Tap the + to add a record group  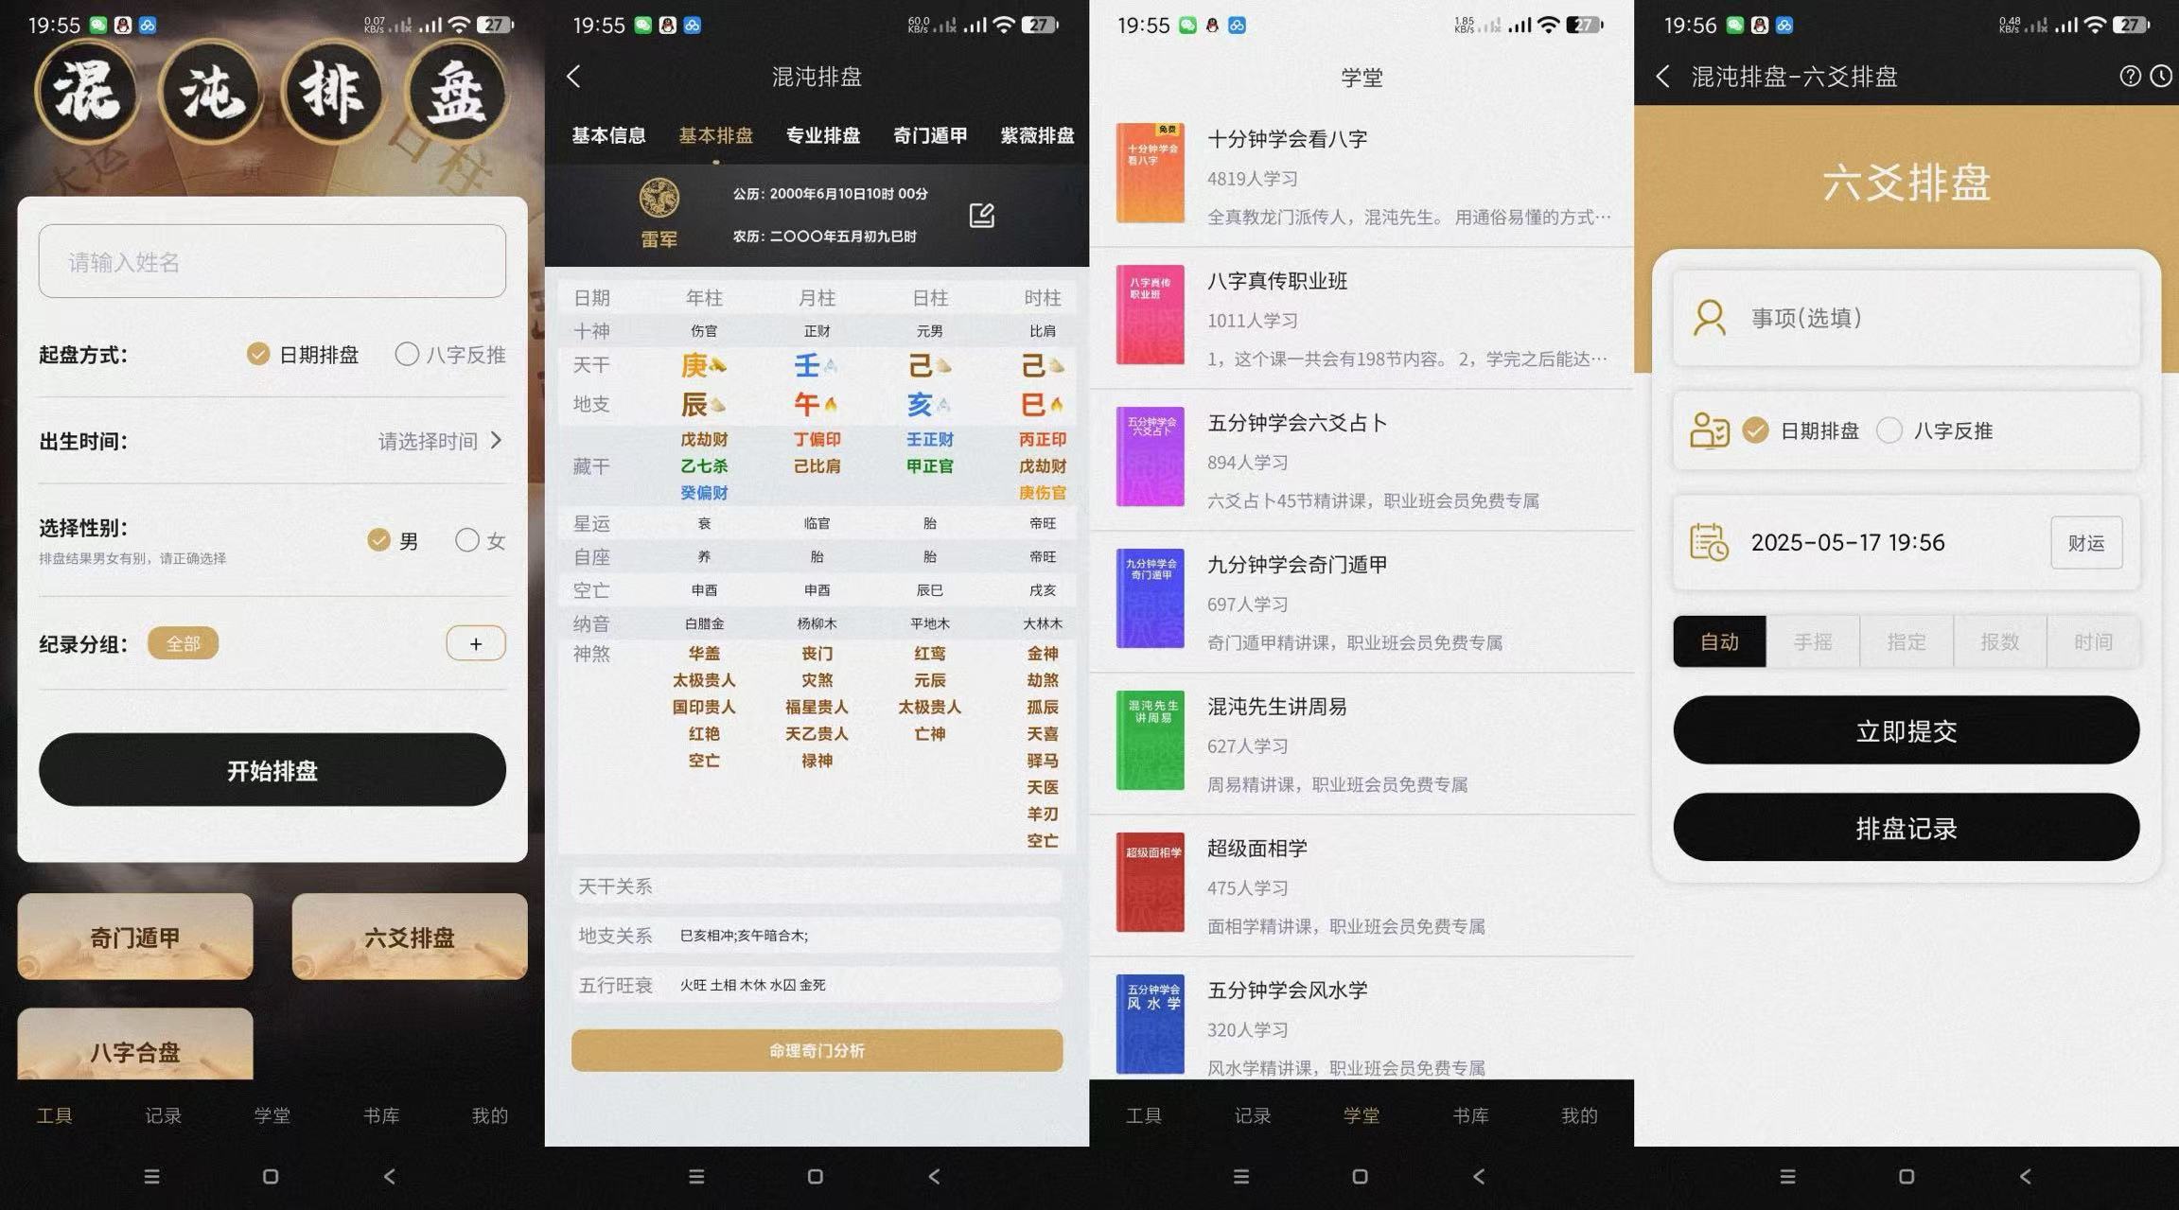coord(476,642)
